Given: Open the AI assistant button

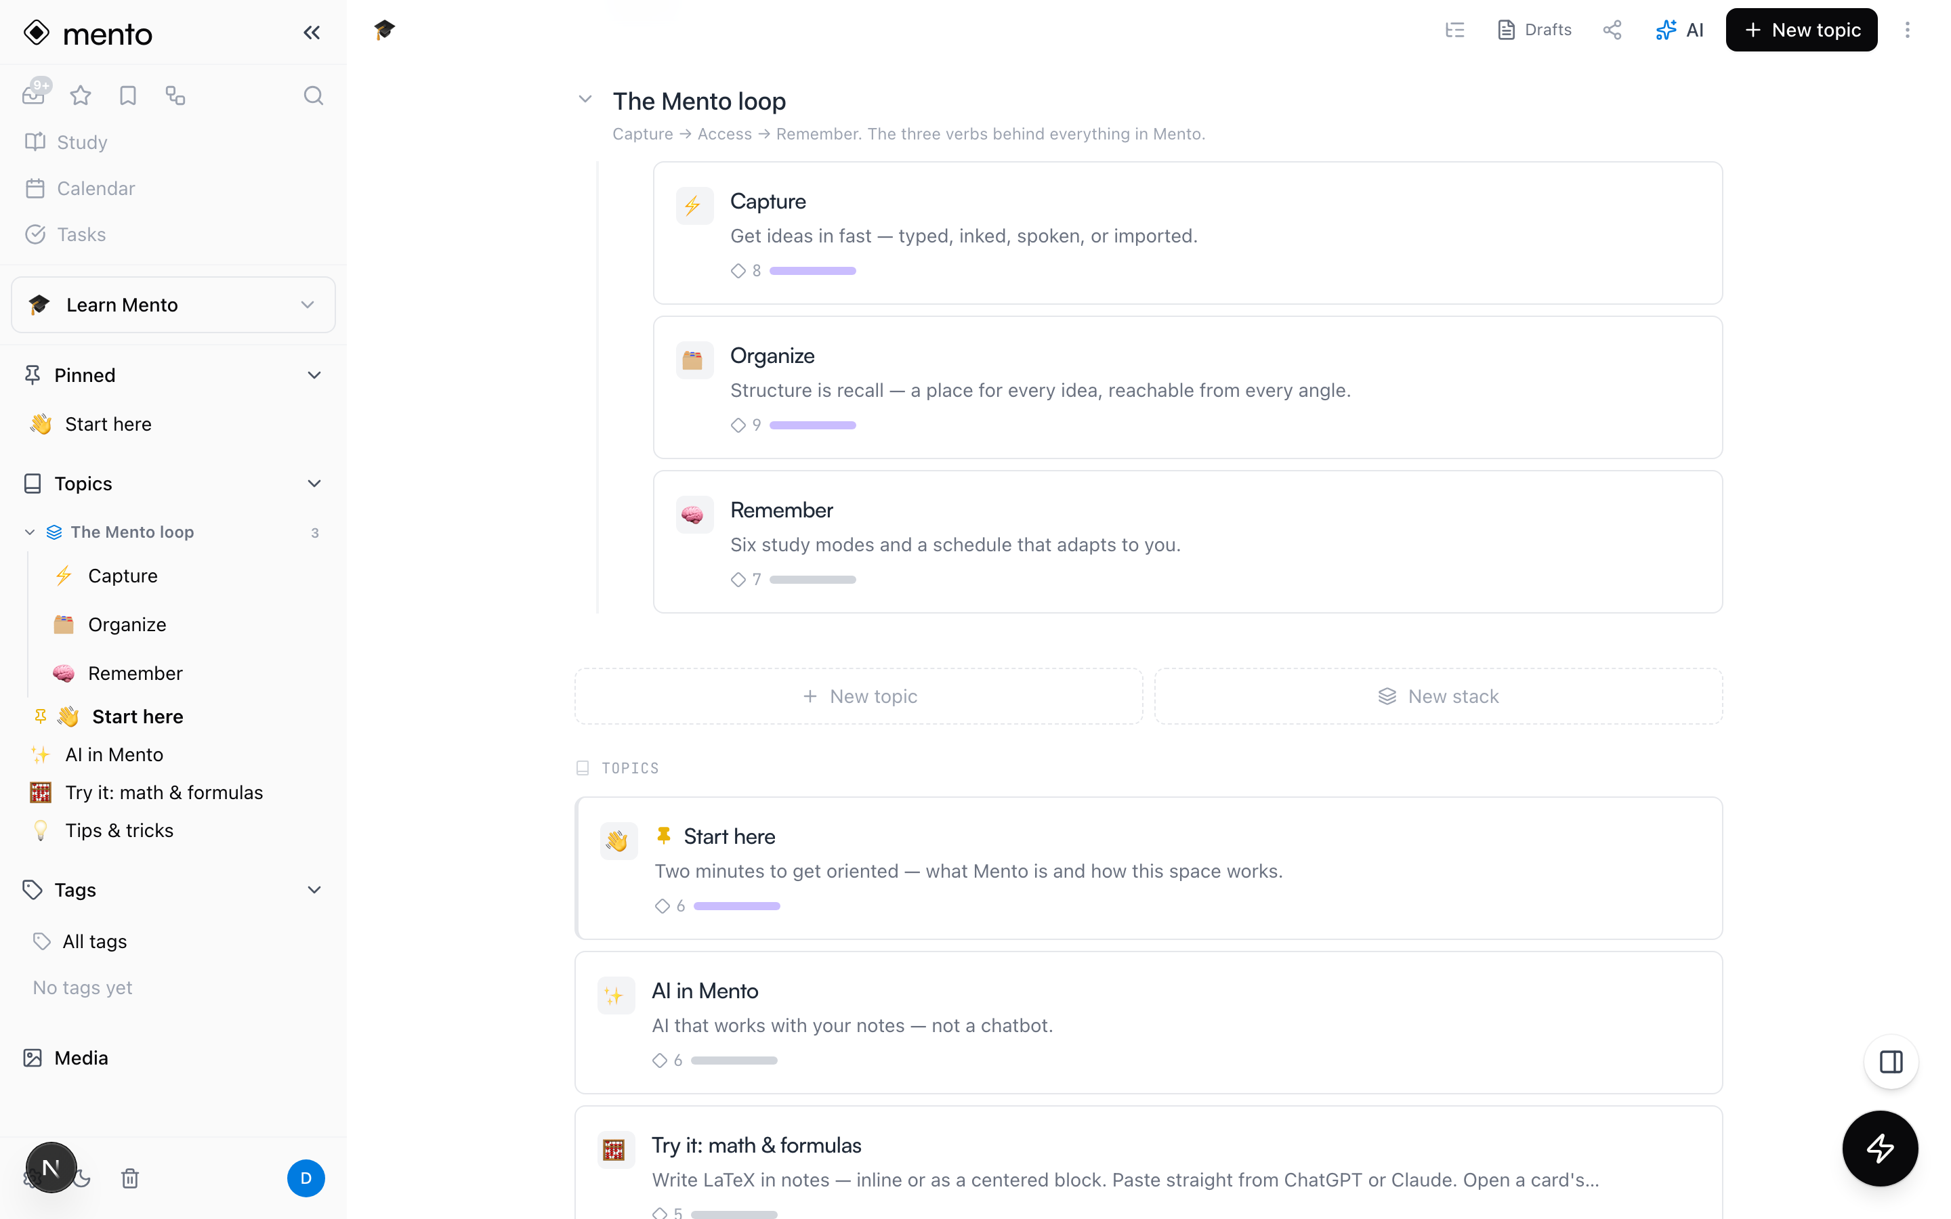Looking at the screenshot, I should pyautogui.click(x=1679, y=30).
